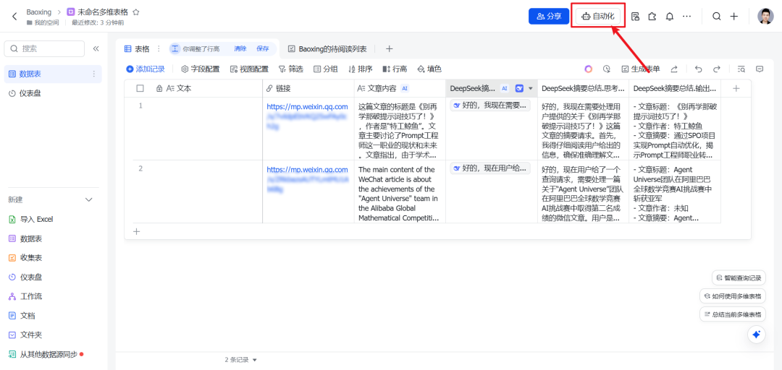Click 清除 to discard row-height change
Viewport: 782px width, 370px height.
[x=240, y=48]
